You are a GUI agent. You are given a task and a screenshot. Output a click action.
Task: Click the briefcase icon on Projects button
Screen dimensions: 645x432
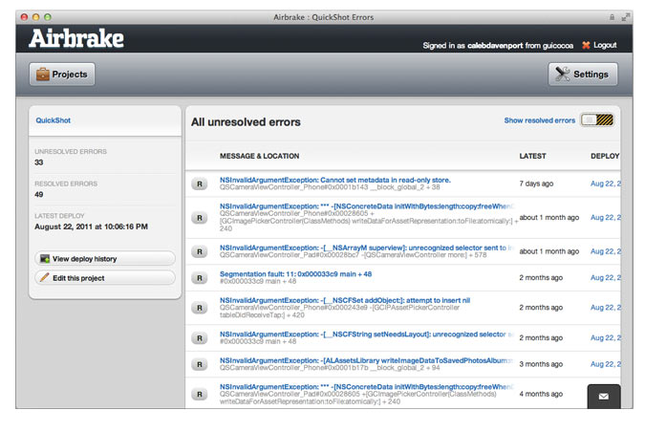(x=43, y=75)
